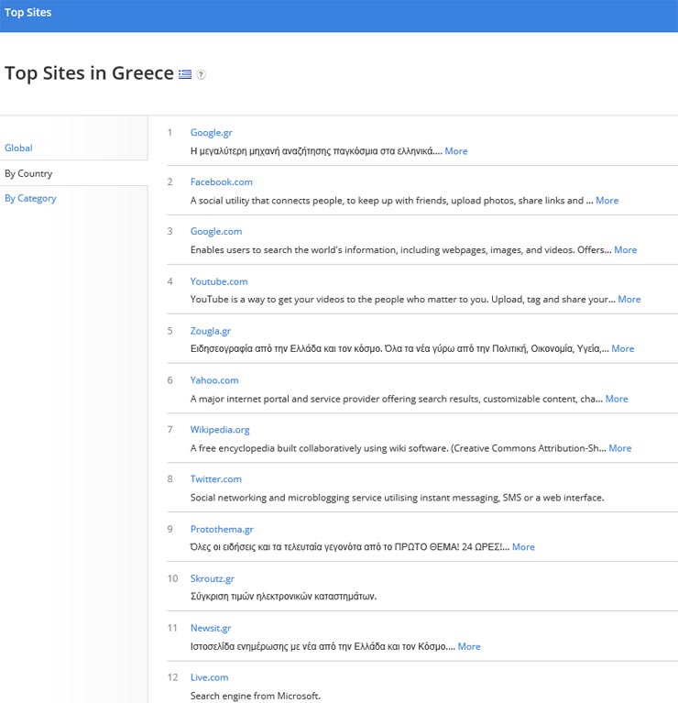Visit the Zougla.gr link

coord(211,331)
